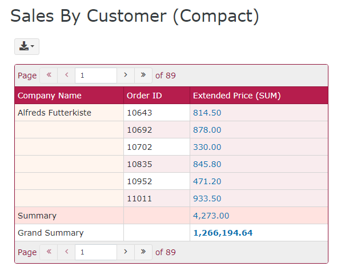Click the 845.80 price value

[207, 164]
